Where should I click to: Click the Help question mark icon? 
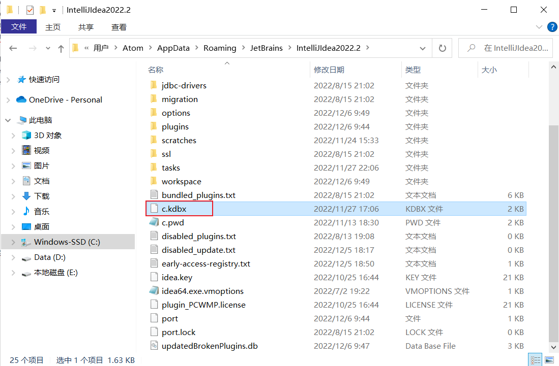(x=552, y=27)
